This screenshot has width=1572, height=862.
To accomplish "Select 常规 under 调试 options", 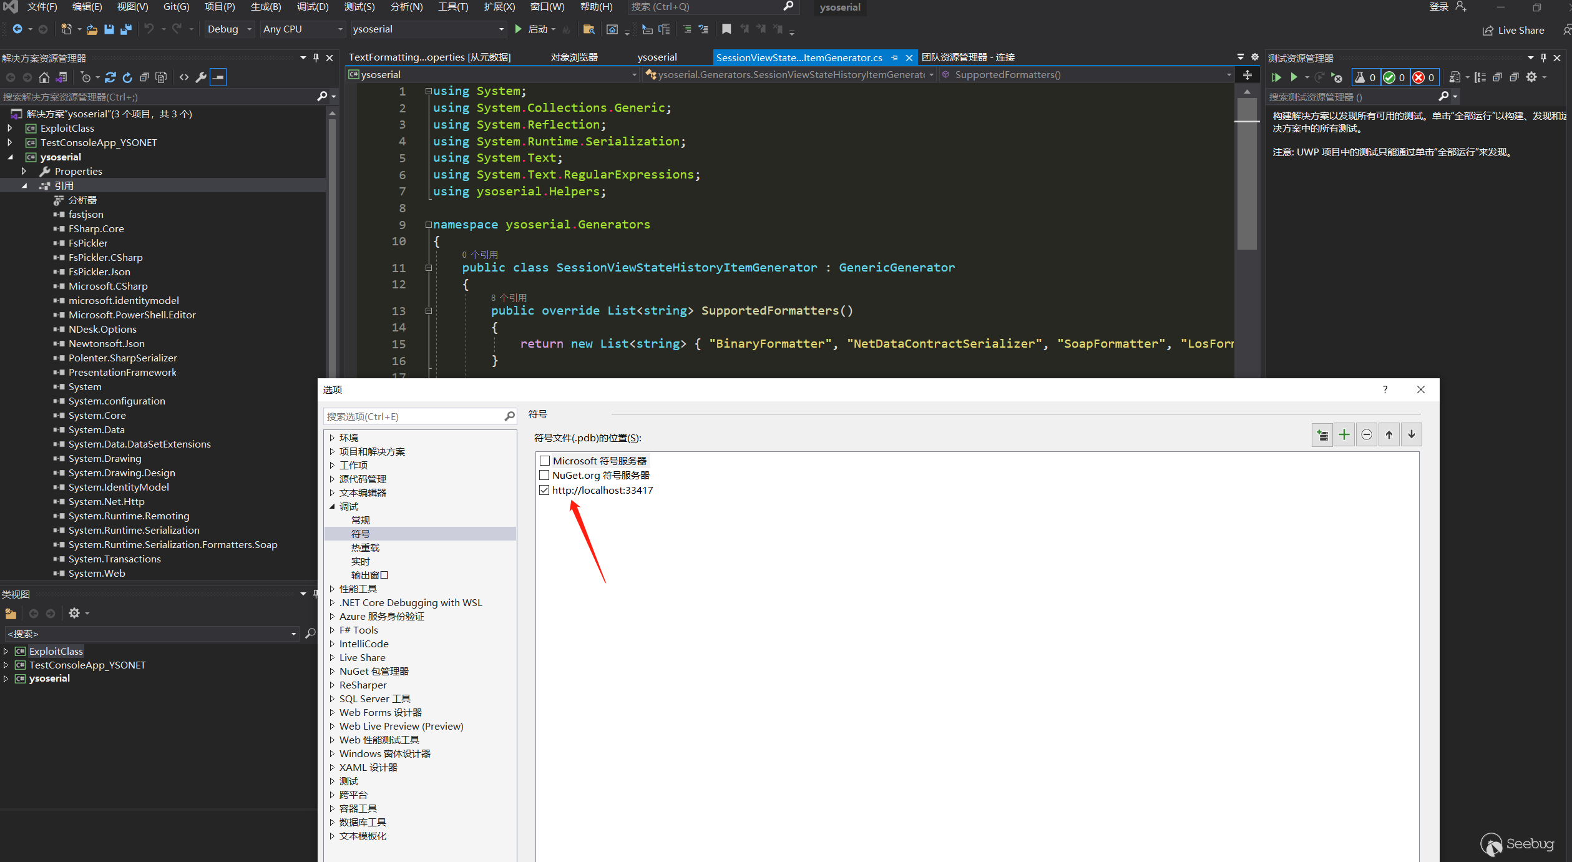I will 361,521.
